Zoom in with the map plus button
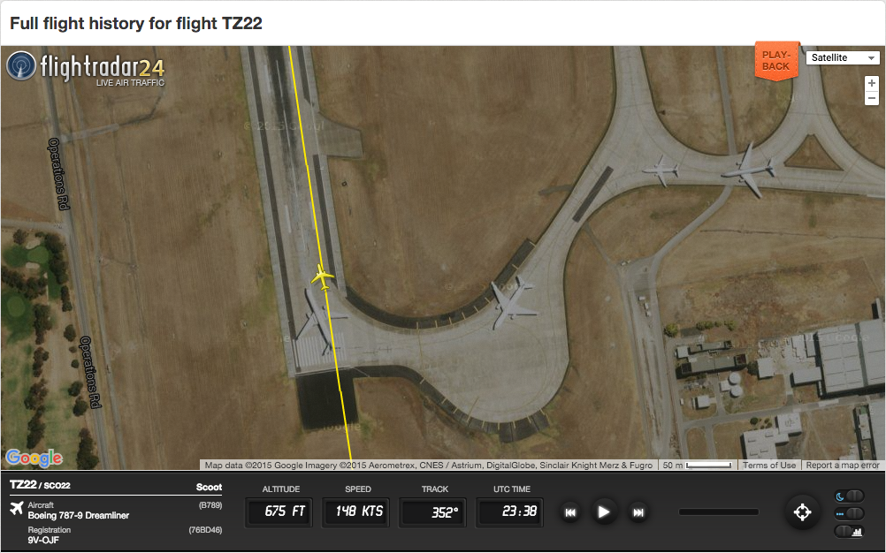The width and height of the screenshot is (886, 553). click(x=871, y=83)
